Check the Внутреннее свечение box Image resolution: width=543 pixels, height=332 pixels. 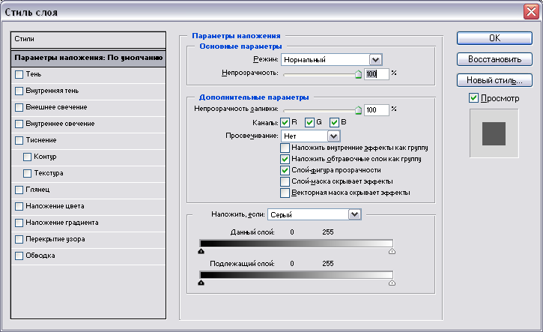coord(19,124)
